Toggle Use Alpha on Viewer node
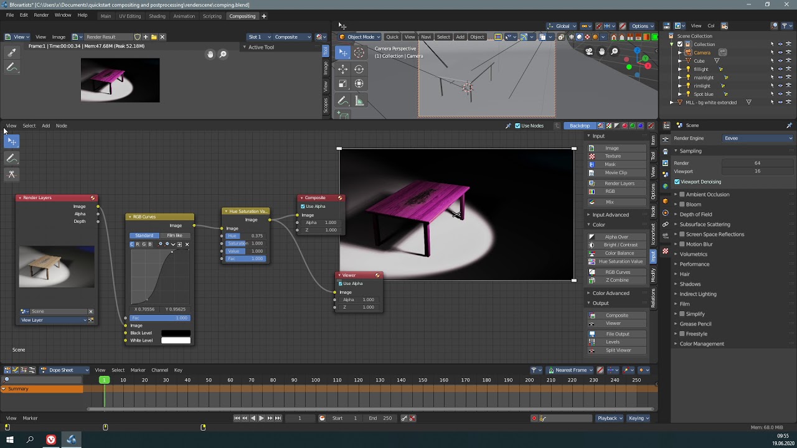Viewport: 797px width, 448px height. 341,284
